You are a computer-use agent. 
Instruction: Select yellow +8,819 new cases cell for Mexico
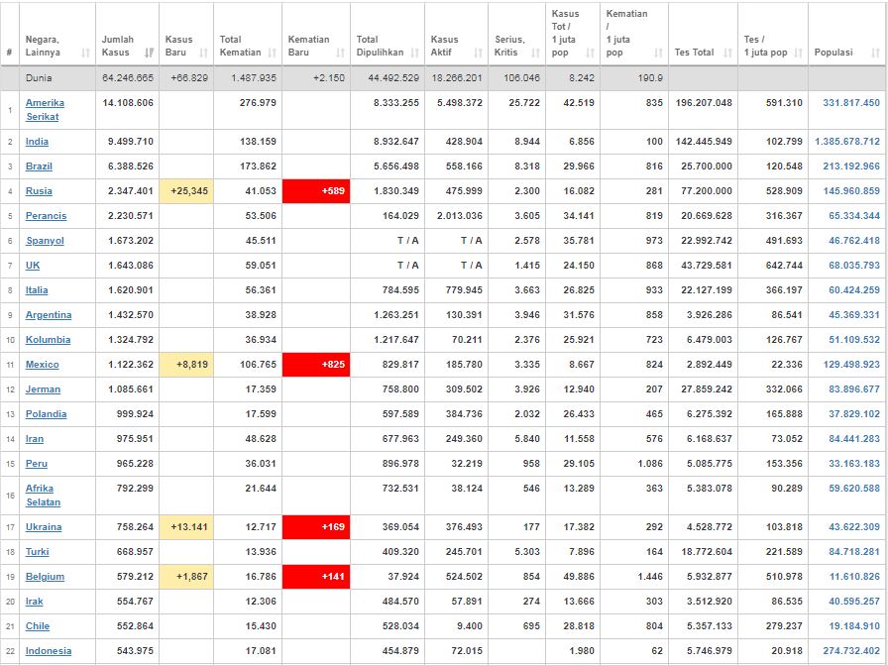186,365
